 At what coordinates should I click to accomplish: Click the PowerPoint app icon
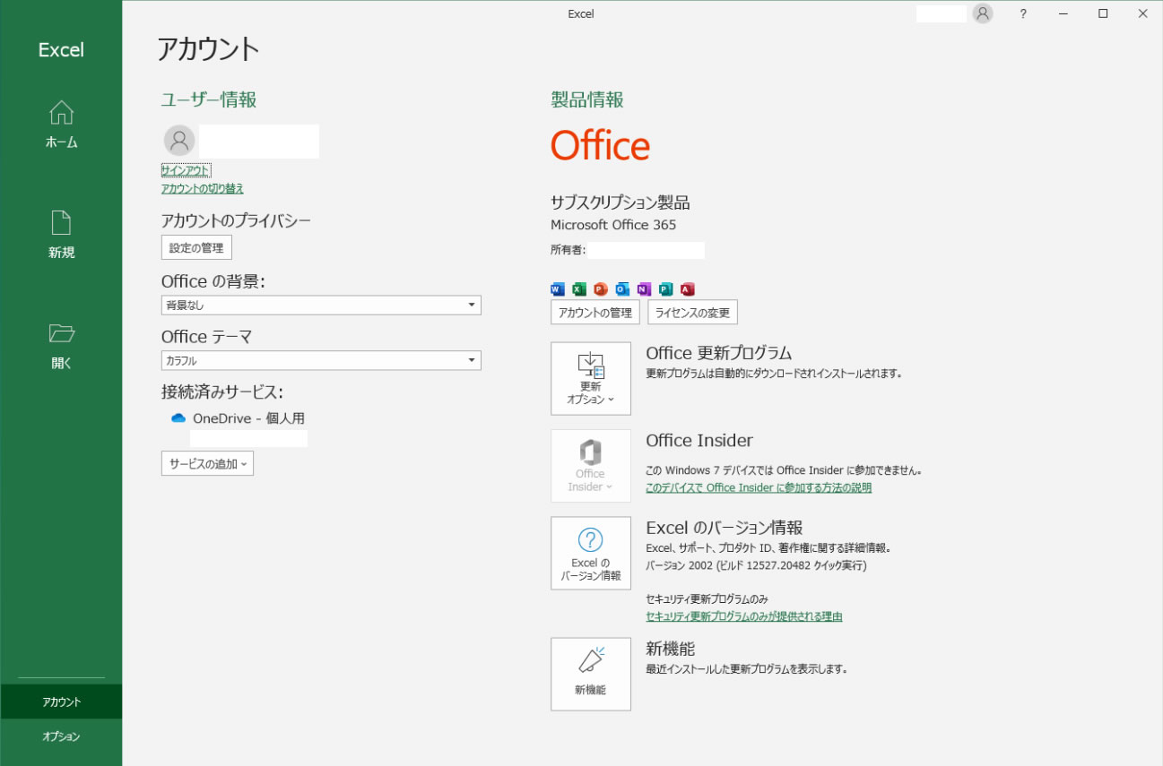[601, 288]
